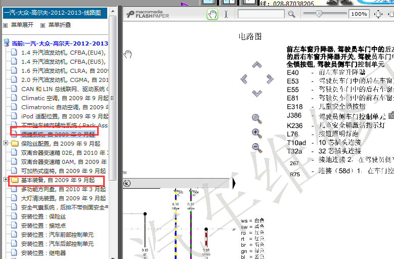Click the zoom-in magnifier plus icon
Image resolution: width=394 pixels, height=259 pixels.
click(257, 134)
